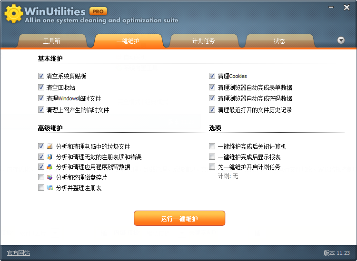Click the WinUtilities gear logo icon
The height and width of the screenshot is (261, 357).
pyautogui.click(x=14, y=13)
